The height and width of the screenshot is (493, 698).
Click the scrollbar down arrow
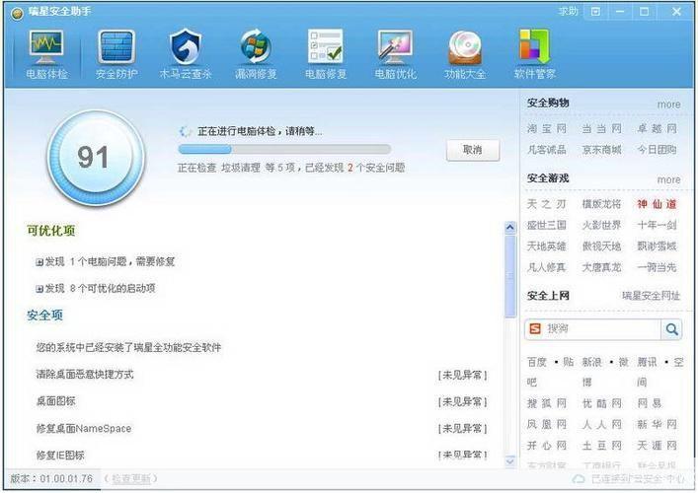click(510, 461)
